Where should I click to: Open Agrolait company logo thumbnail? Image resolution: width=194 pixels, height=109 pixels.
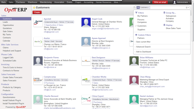[x=38, y=22]
